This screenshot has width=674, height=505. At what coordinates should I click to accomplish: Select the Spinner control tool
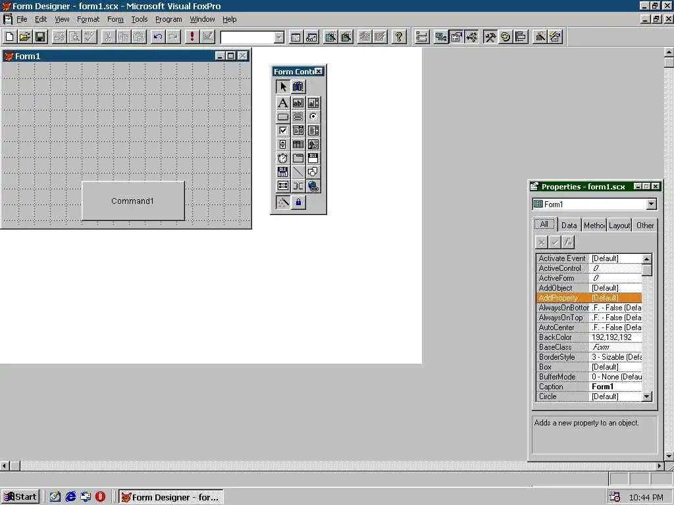click(282, 144)
